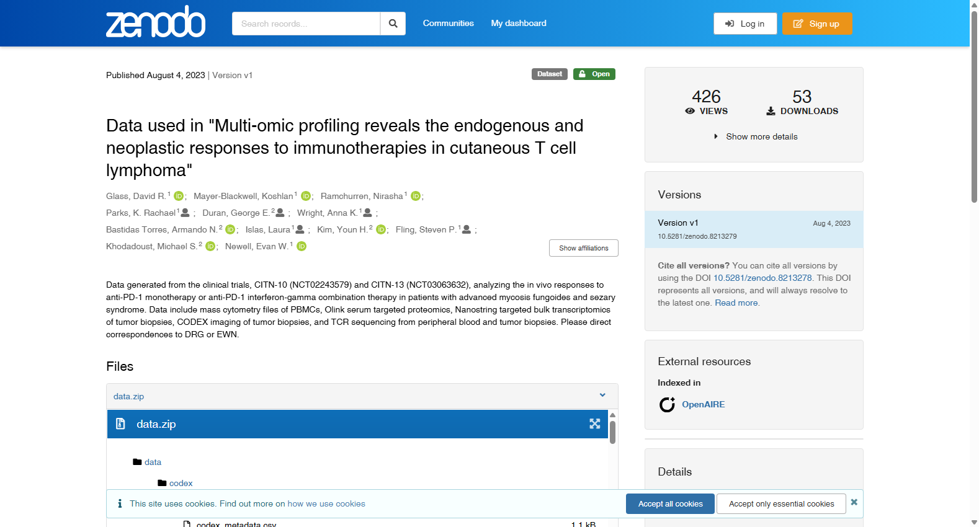Click Accept only essential cookies button
979x527 pixels.
coord(781,503)
